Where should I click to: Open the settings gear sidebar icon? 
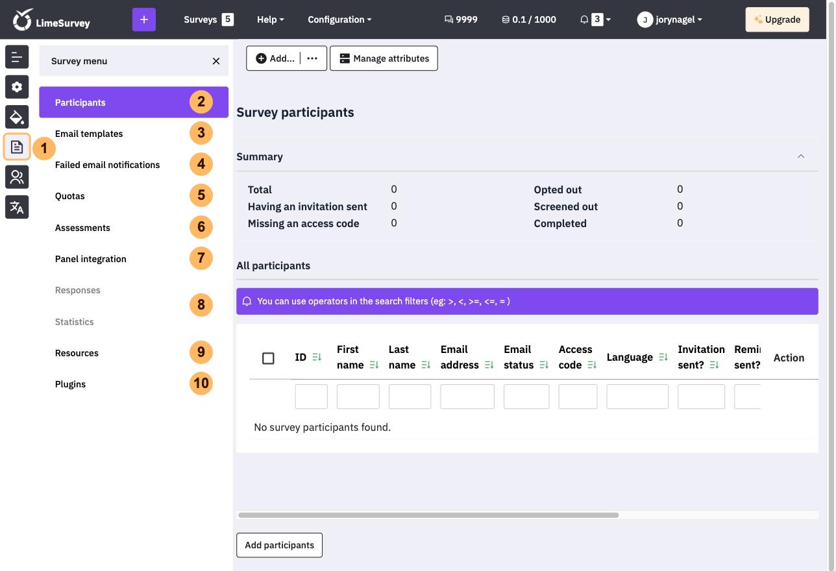pyautogui.click(x=17, y=87)
